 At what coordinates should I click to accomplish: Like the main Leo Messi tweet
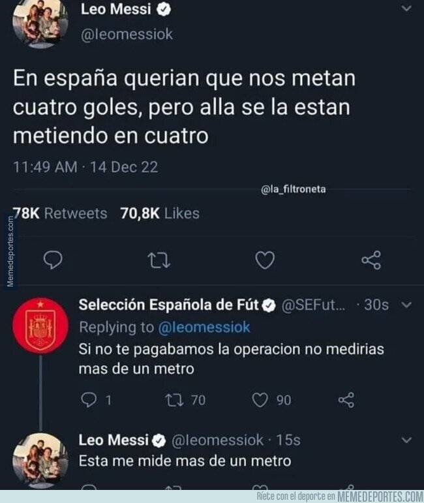coord(264,261)
